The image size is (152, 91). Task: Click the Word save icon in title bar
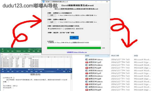point(3,69)
